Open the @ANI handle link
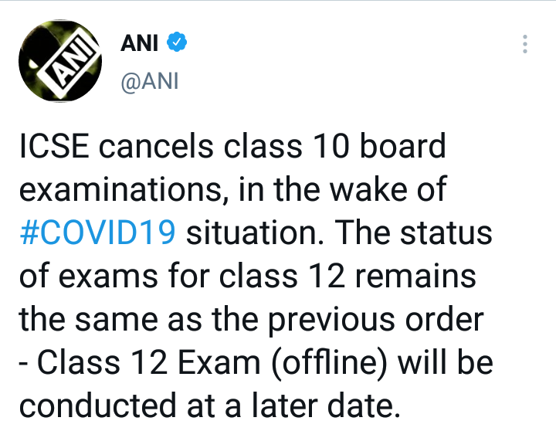The width and height of the screenshot is (556, 448). click(x=150, y=81)
